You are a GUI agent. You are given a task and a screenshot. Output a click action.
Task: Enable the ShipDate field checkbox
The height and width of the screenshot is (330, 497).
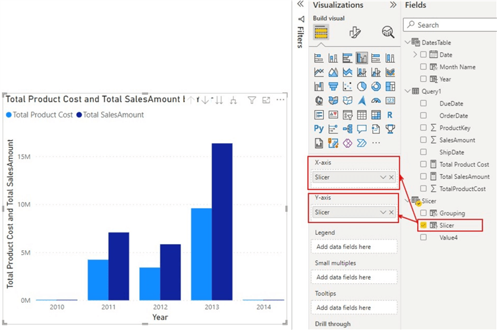pos(423,152)
